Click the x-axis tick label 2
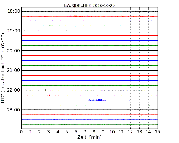The width and height of the screenshot is (179, 143). click(x=39, y=132)
